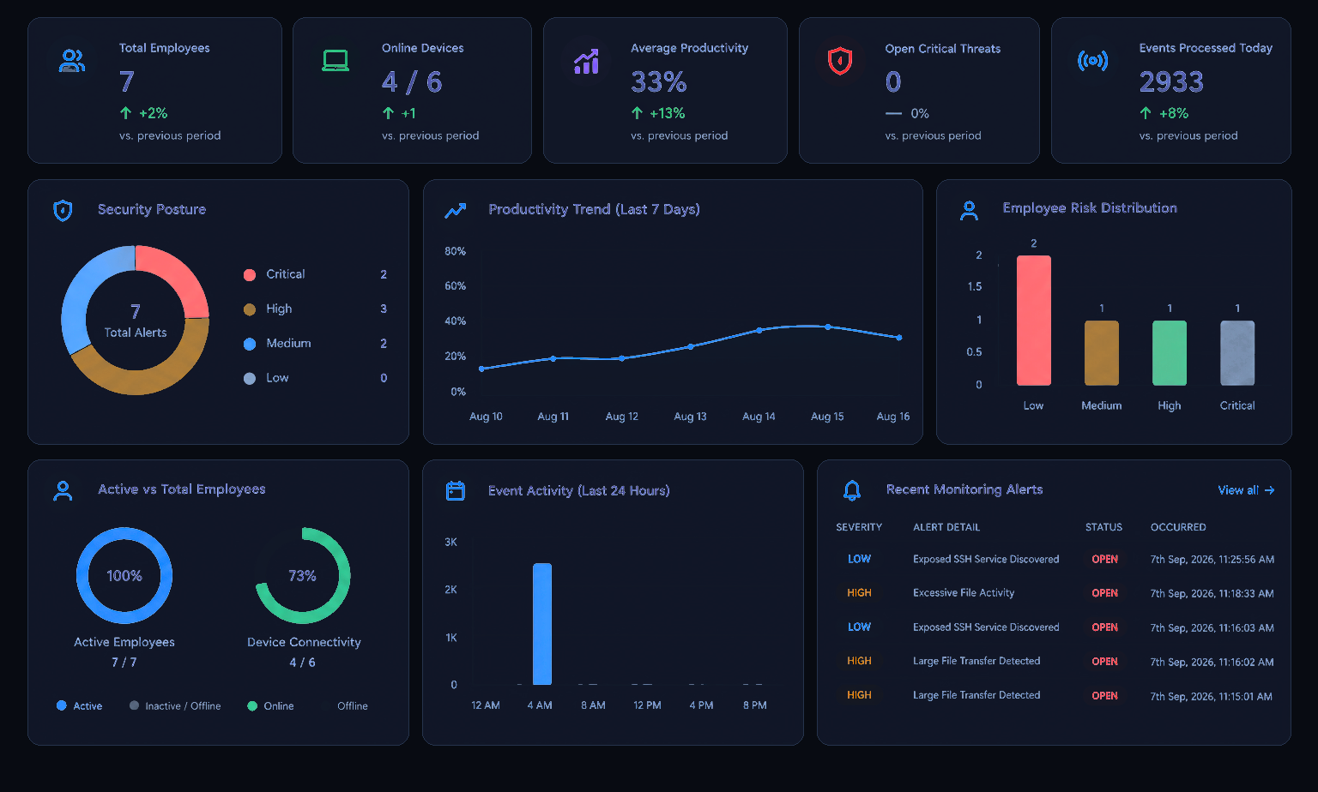Open the 11:16:02 AM Large File Transfer alert
1318x792 pixels.
pos(1055,661)
